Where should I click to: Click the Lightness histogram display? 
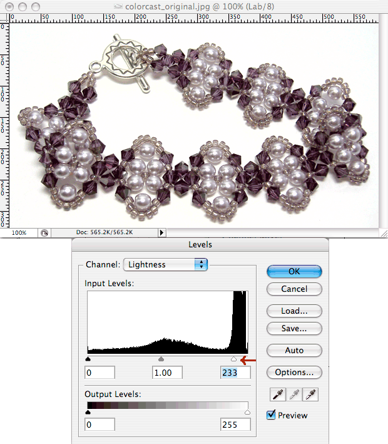coord(168,323)
